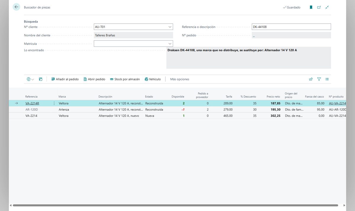
Task: Click the Marca column header
Action: coord(62,97)
